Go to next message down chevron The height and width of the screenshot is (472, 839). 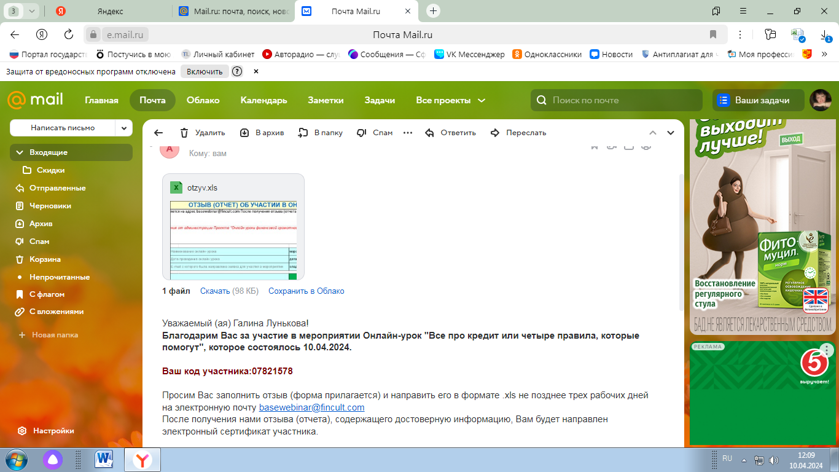[671, 133]
